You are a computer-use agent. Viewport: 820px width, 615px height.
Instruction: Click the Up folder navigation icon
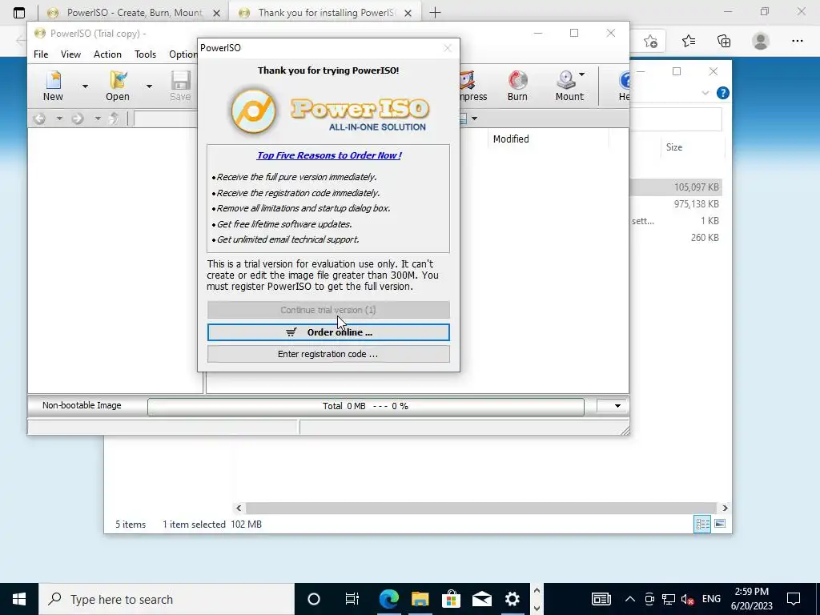[114, 119]
